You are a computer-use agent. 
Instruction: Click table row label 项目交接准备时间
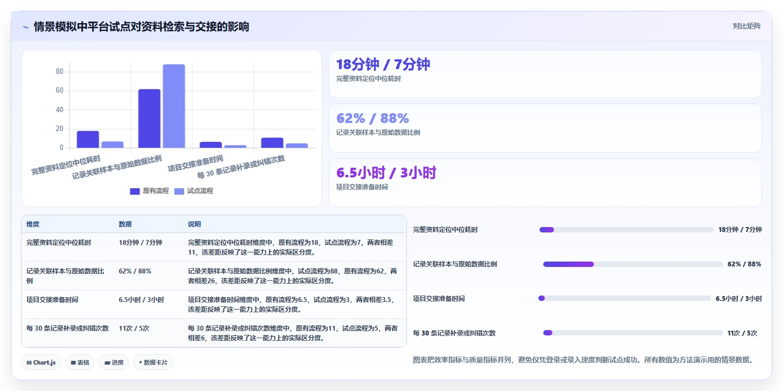52,300
